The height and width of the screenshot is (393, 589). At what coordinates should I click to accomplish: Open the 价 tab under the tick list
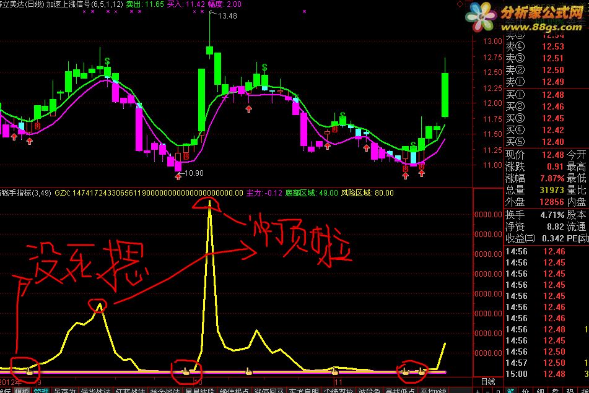[526, 391]
